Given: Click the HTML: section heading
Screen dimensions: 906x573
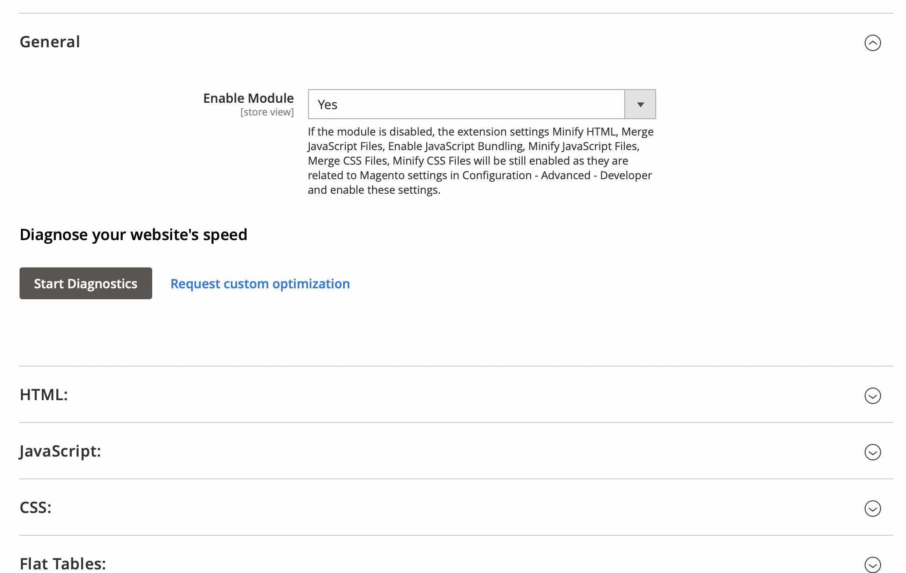Looking at the screenshot, I should (x=44, y=395).
